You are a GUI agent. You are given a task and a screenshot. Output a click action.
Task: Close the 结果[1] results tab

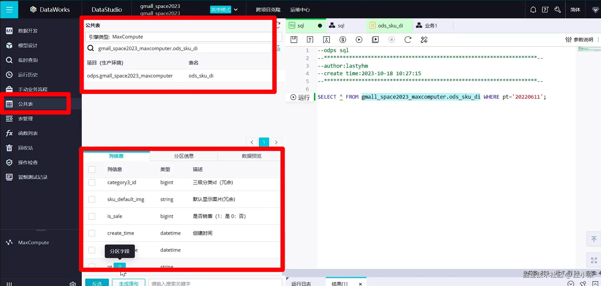point(360,284)
